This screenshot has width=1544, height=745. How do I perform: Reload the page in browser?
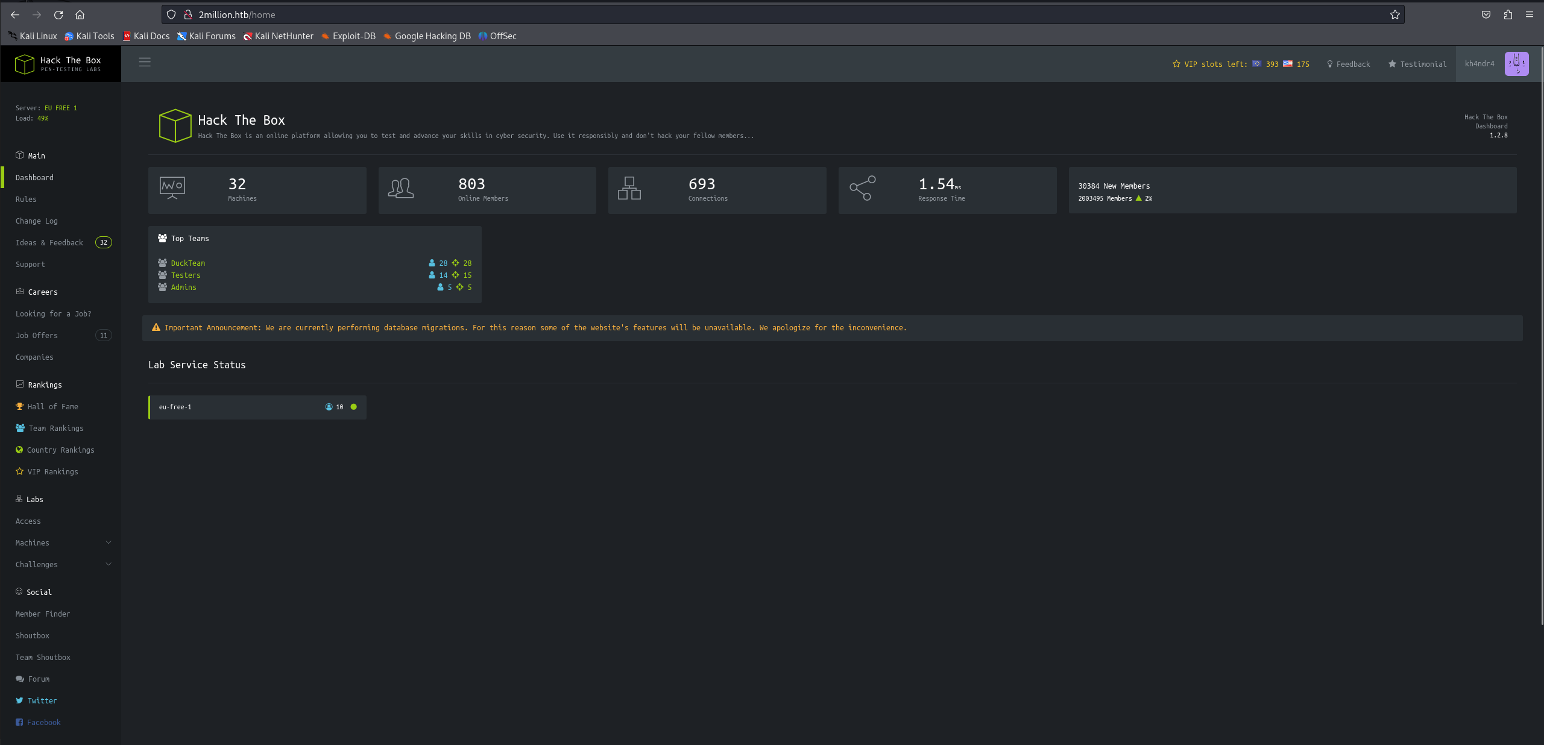58,14
